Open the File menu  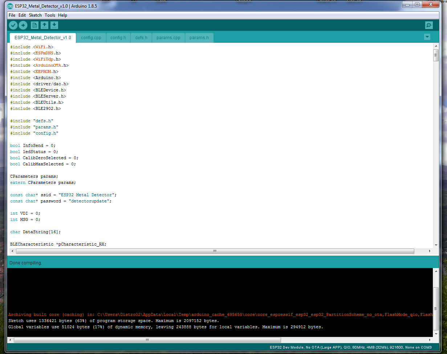click(x=12, y=15)
